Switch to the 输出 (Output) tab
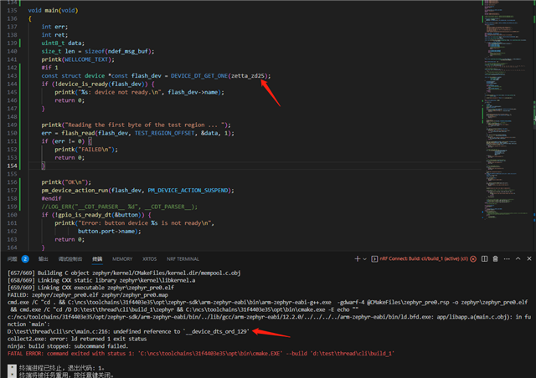Viewport: 536px width, 378px height. pyautogui.click(x=44, y=259)
